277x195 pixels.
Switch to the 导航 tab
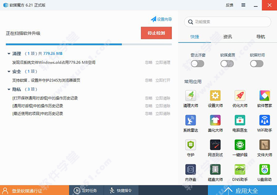[x=260, y=37]
